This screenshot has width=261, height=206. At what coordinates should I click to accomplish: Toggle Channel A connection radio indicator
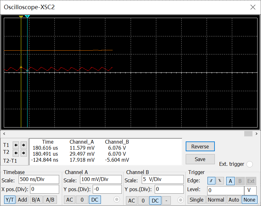point(117,199)
